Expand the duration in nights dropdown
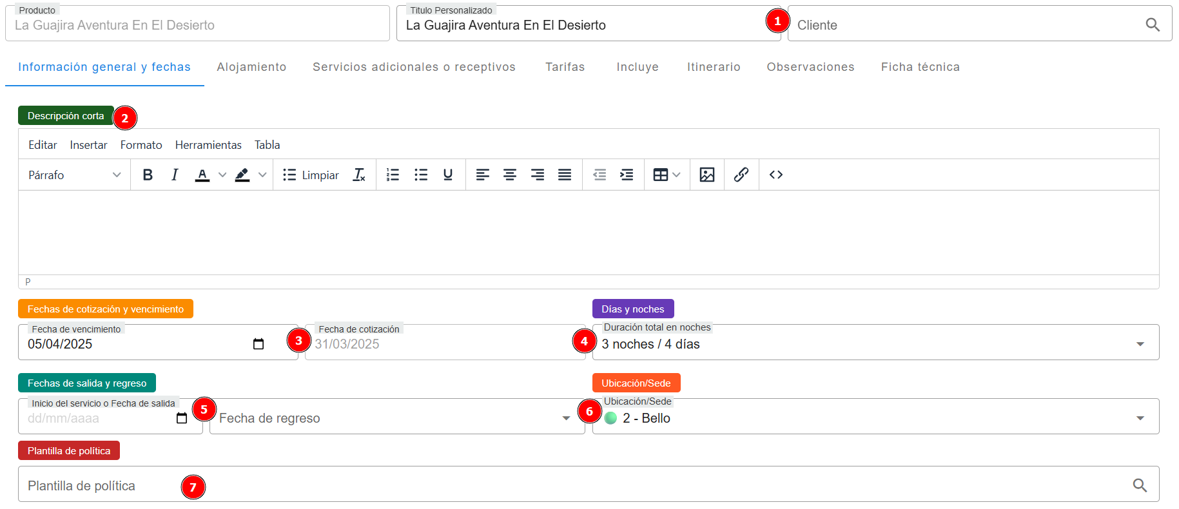The image size is (1179, 509). pyautogui.click(x=1140, y=344)
